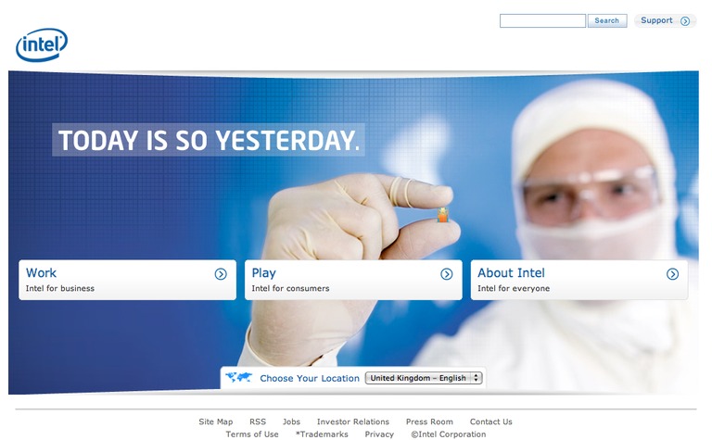Open the Press Room footer link
This screenshot has width=712, height=440.
pos(429,421)
